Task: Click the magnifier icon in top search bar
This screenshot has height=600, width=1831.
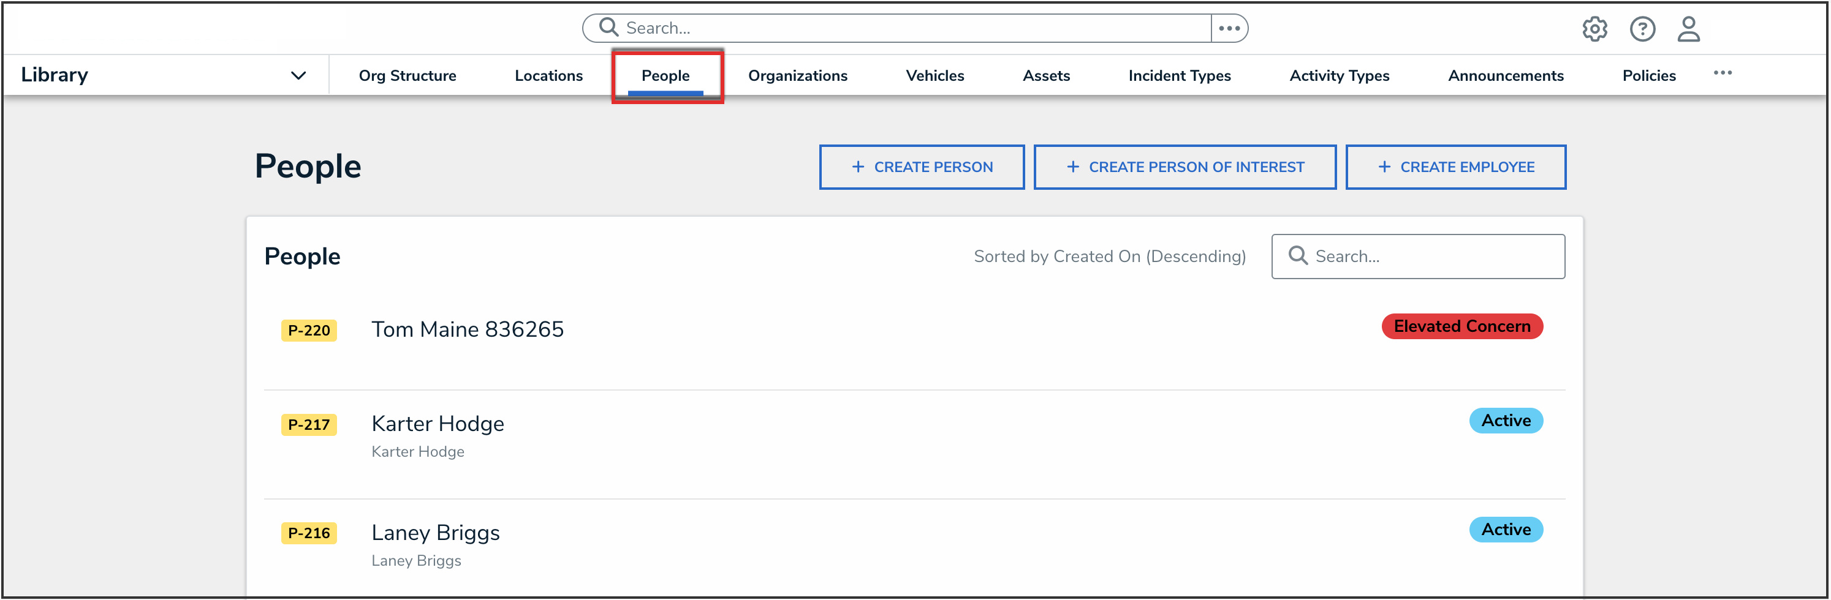Action: [x=608, y=28]
